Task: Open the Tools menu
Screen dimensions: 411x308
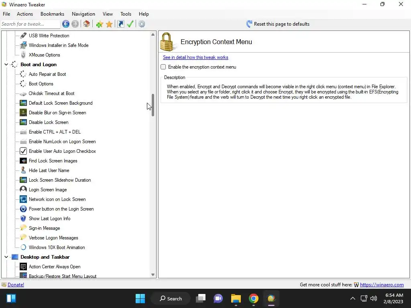Action: tap(126, 14)
